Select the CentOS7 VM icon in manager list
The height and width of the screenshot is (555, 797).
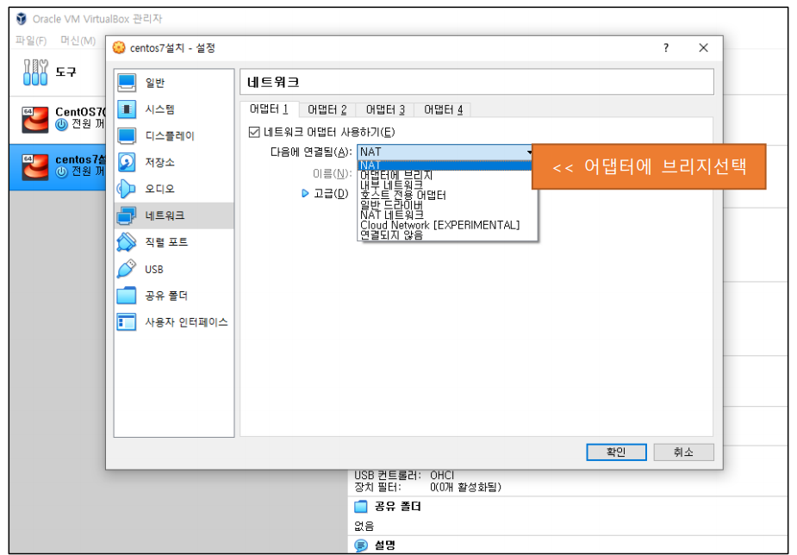(35, 120)
